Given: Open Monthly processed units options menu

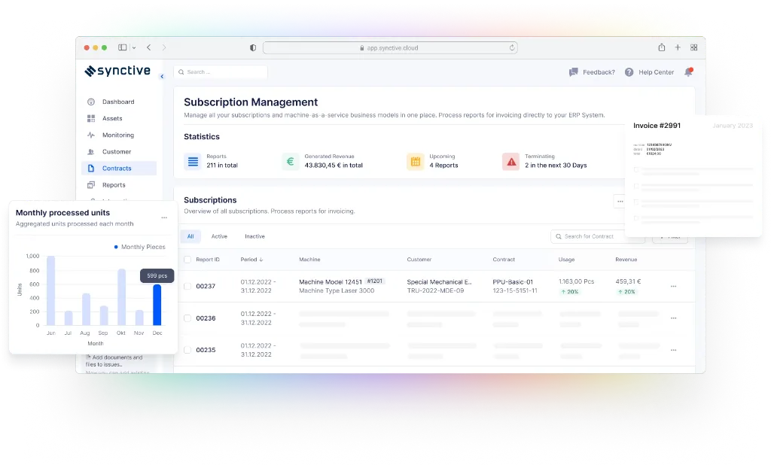Looking at the screenshot, I should pos(164,217).
